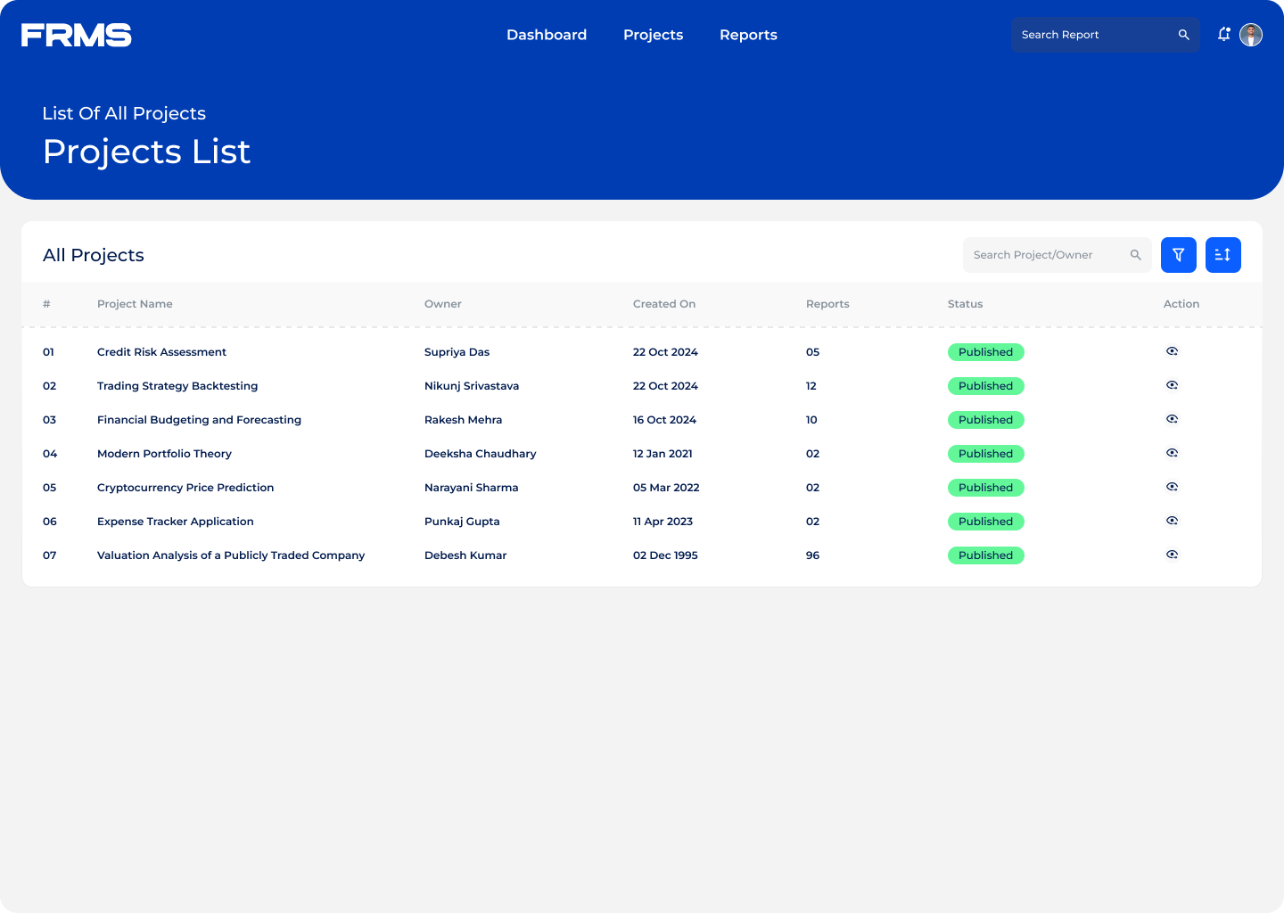Click the filter projects button
This screenshot has height=913, width=1284.
[1178, 255]
